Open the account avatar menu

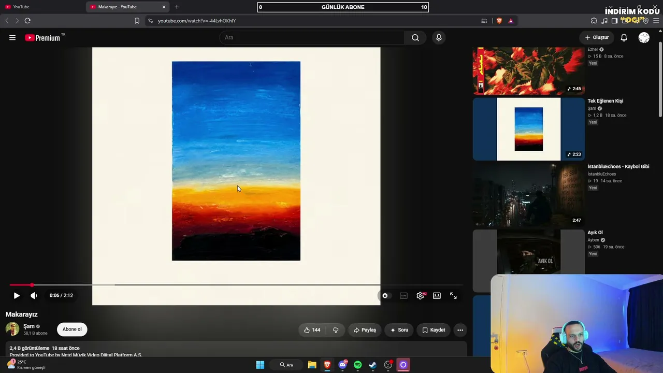tap(644, 38)
